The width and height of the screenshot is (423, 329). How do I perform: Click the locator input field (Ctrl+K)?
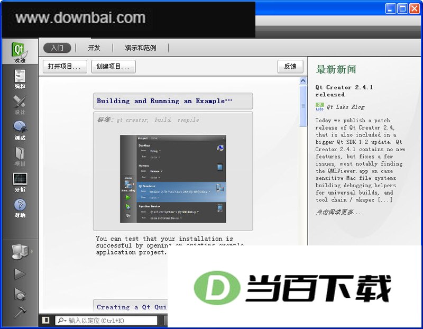click(106, 321)
